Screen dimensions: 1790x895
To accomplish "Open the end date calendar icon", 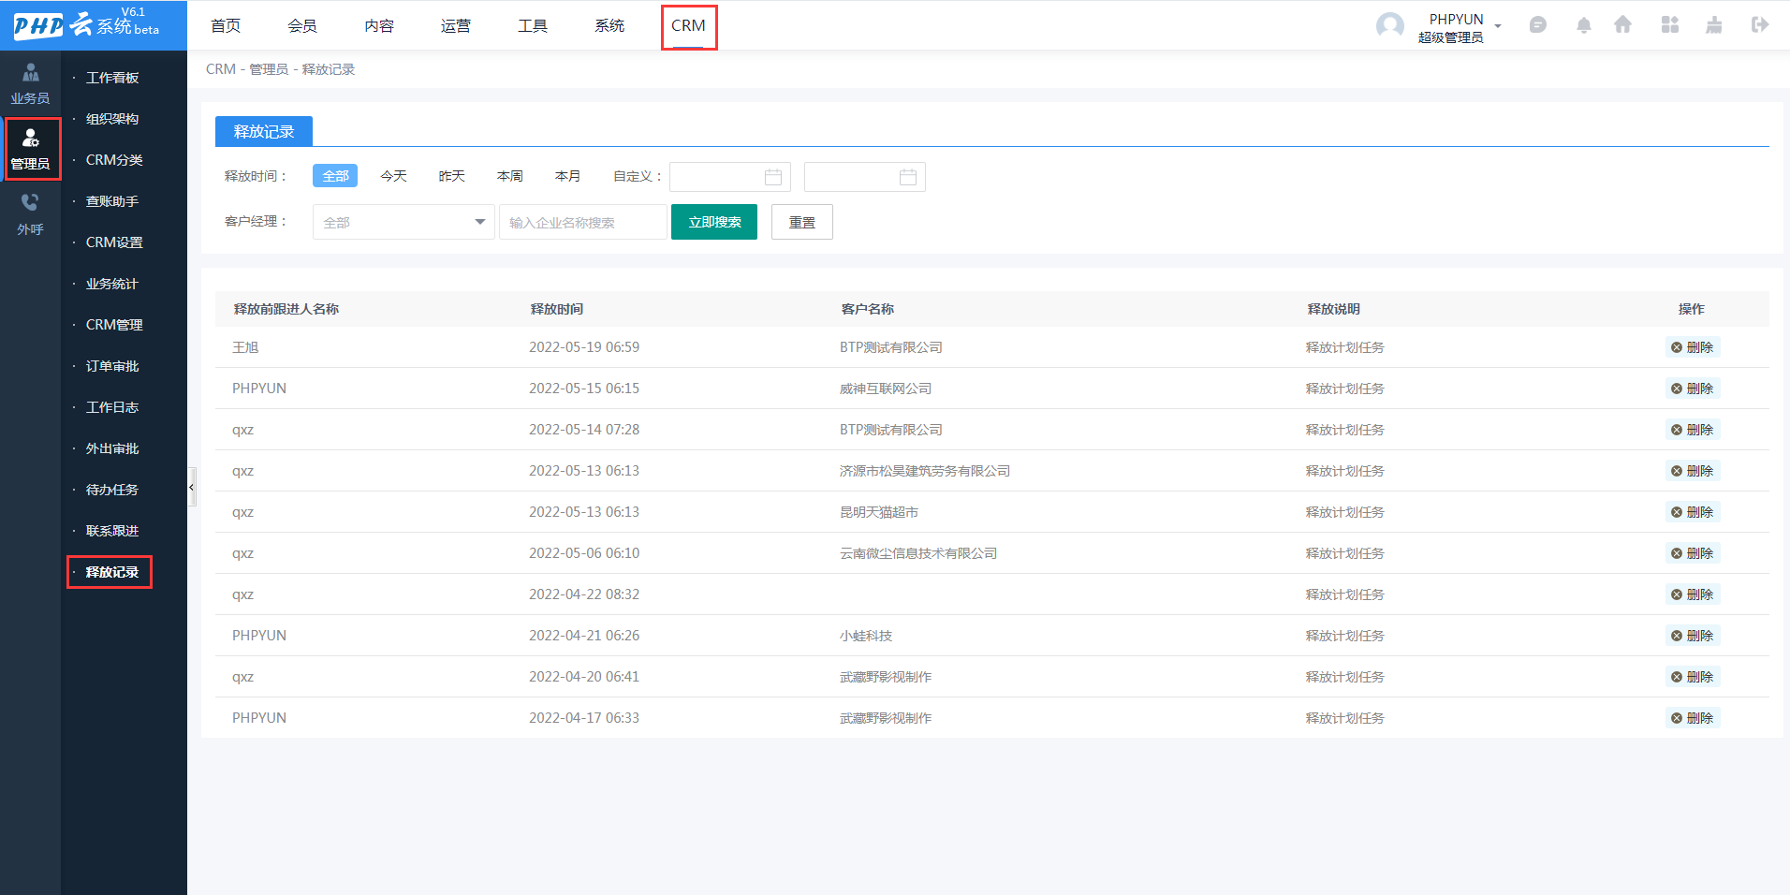I will point(908,177).
